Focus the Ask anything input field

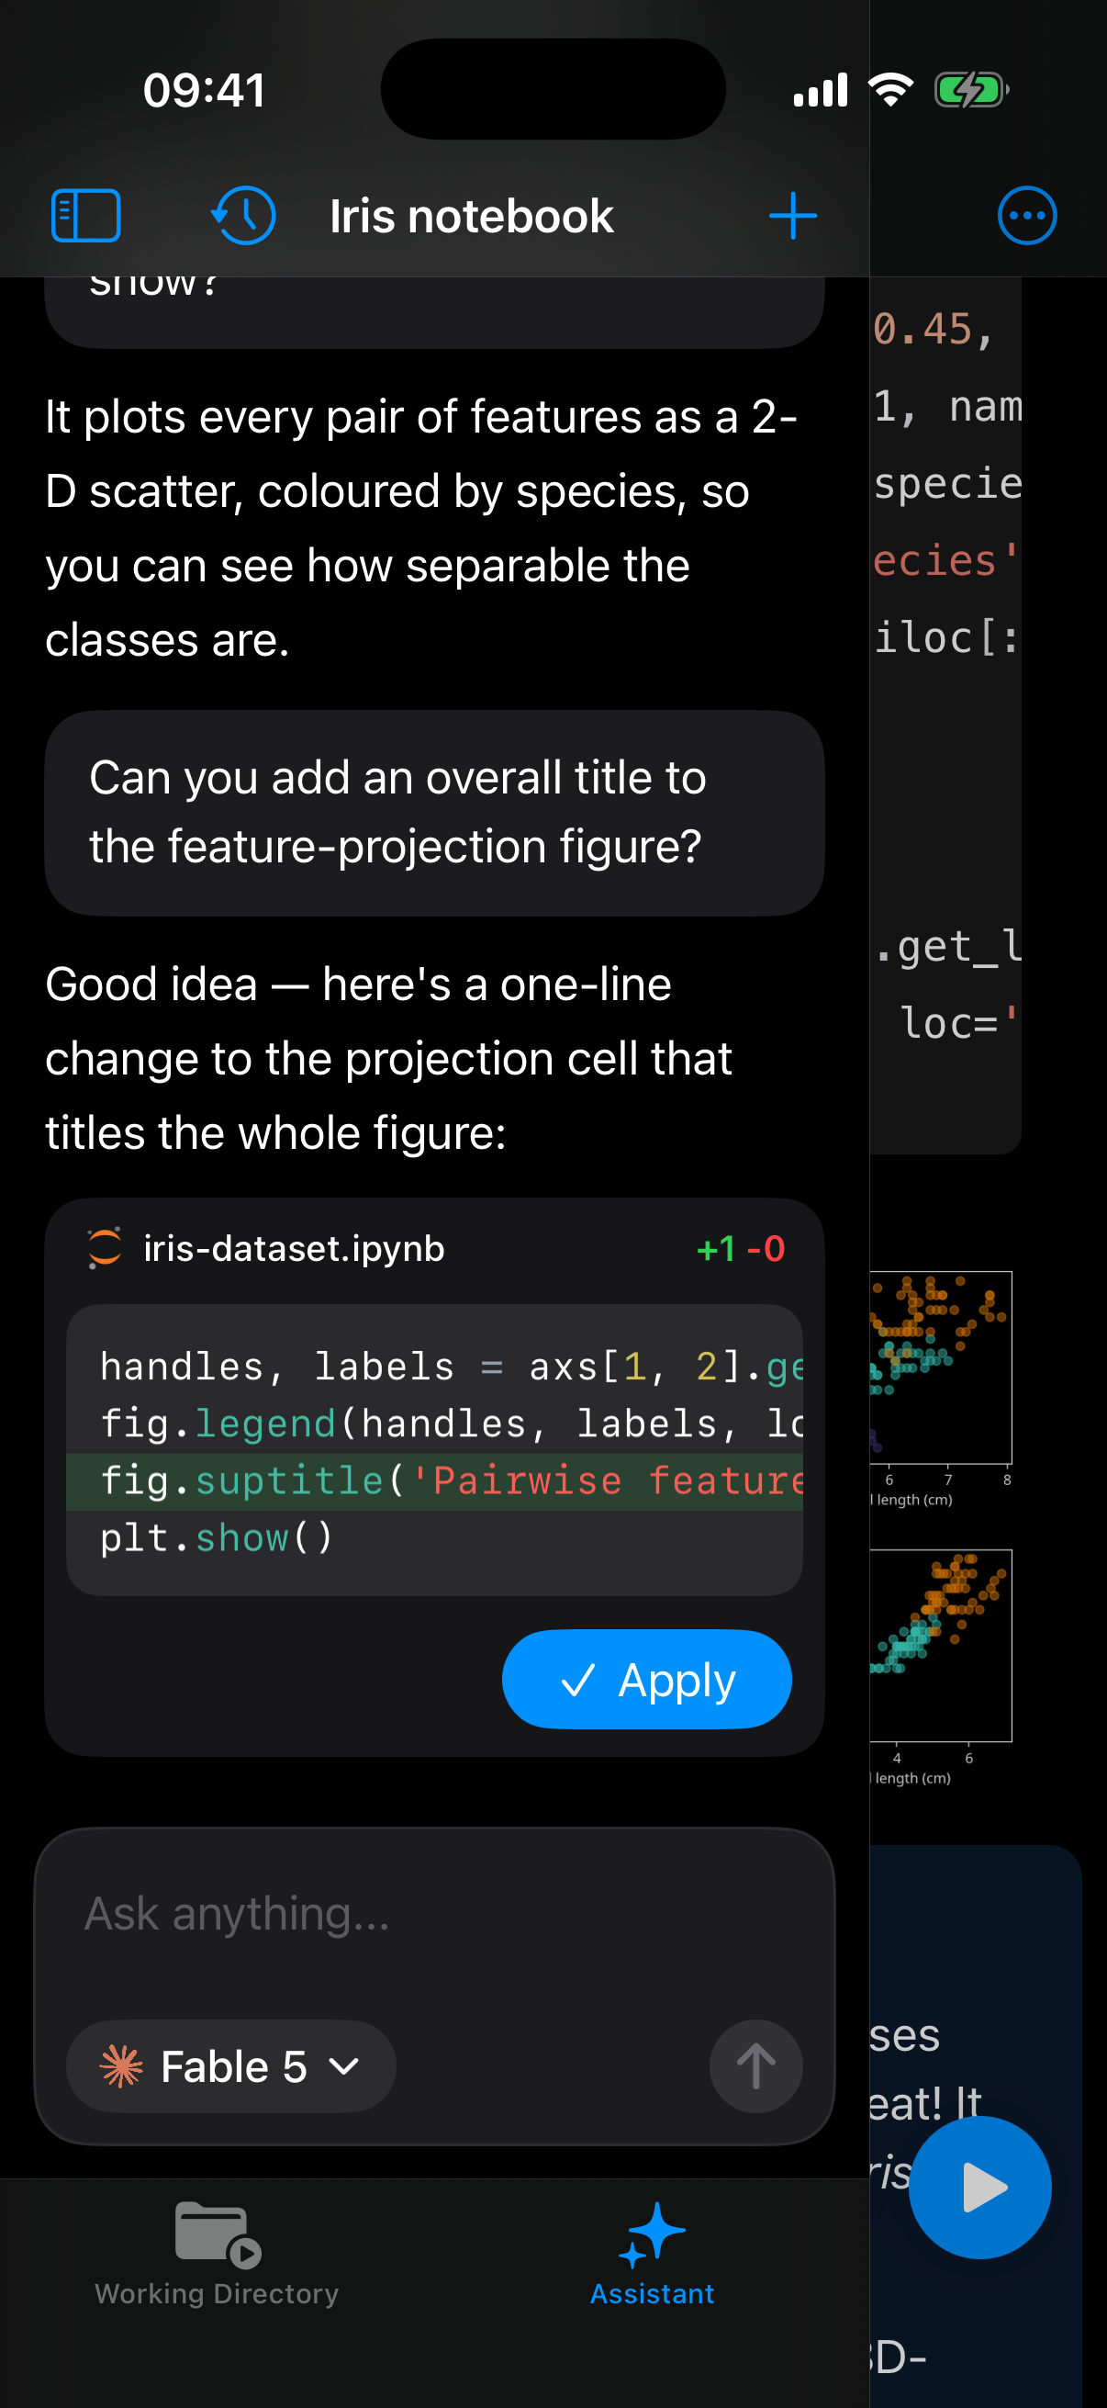coord(434,1915)
